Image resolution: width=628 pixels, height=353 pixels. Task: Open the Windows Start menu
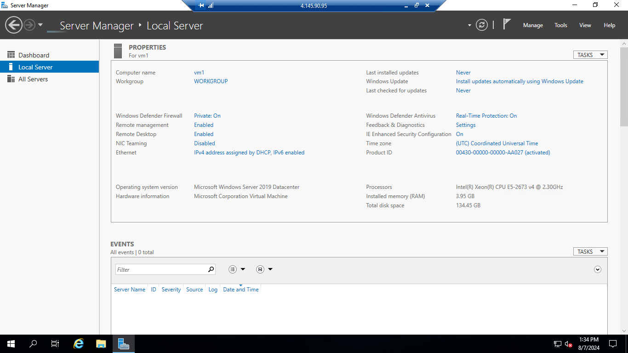pyautogui.click(x=11, y=344)
